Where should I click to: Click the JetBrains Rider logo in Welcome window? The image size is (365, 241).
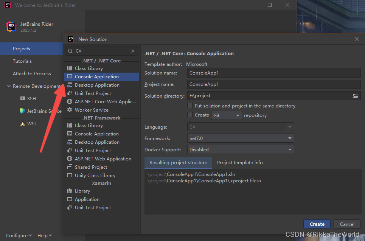11,26
